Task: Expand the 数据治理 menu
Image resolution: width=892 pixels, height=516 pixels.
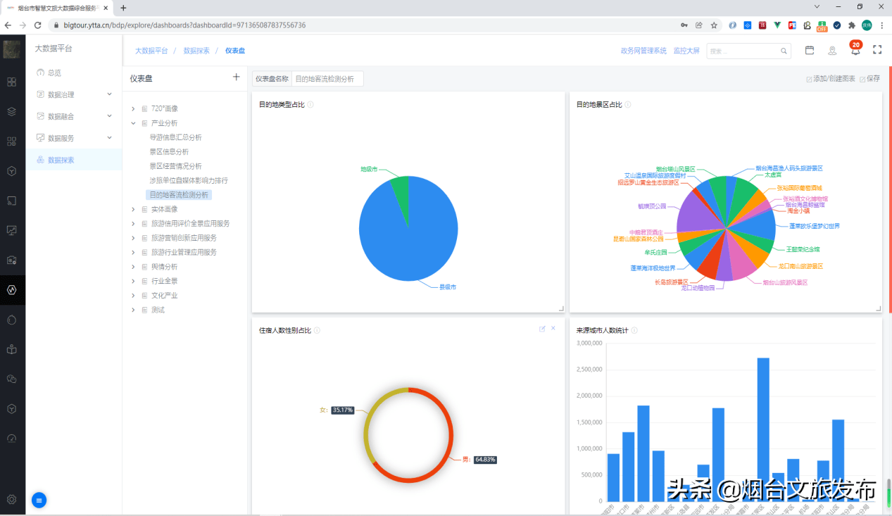Action: pos(109,94)
